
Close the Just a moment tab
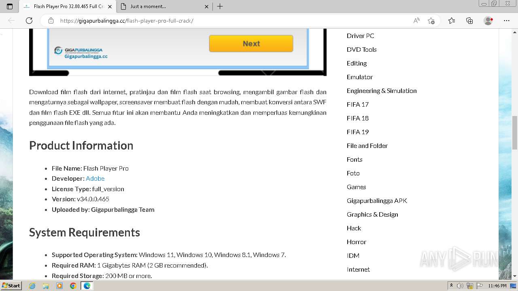(206, 6)
